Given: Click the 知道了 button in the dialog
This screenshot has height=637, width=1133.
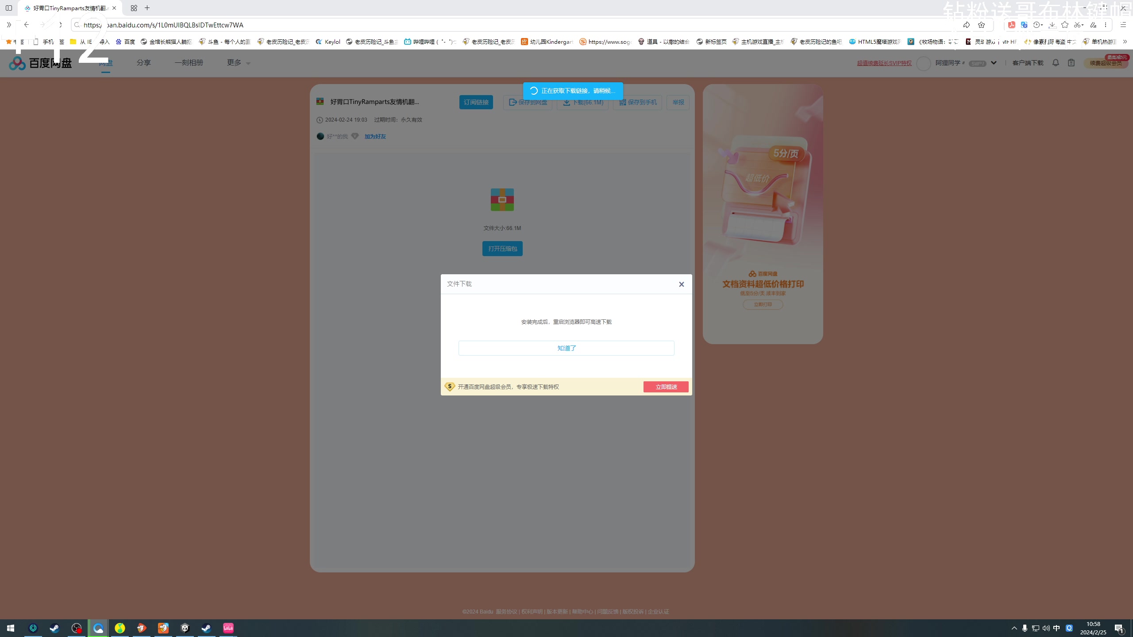Looking at the screenshot, I should [566, 348].
